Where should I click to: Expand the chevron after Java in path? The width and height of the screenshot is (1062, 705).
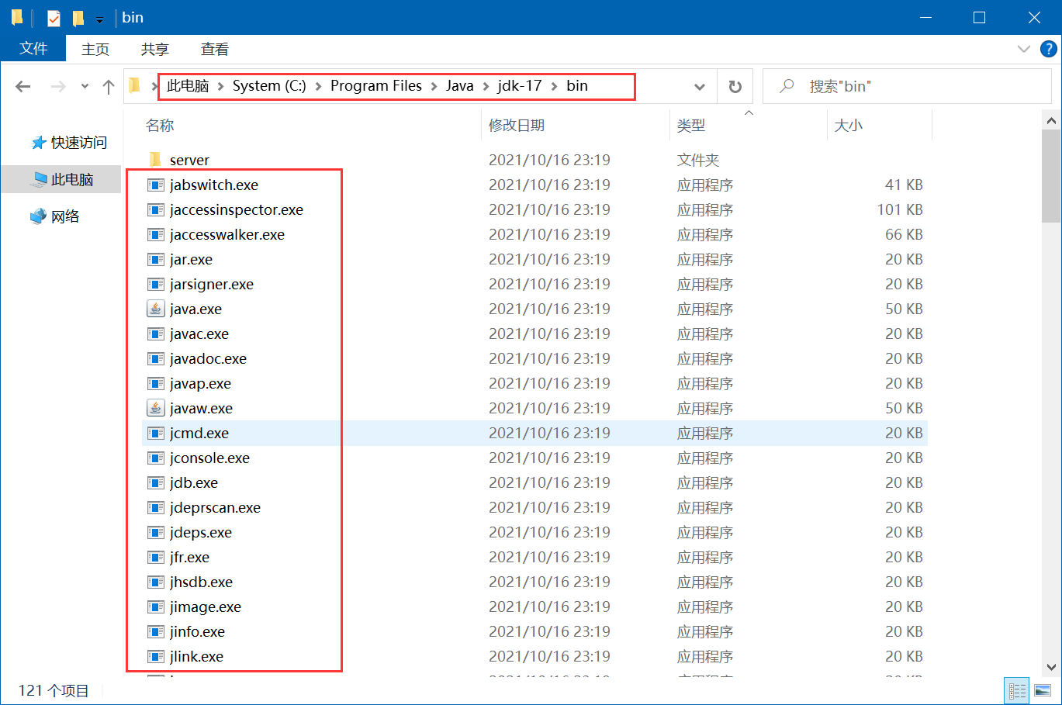[486, 86]
